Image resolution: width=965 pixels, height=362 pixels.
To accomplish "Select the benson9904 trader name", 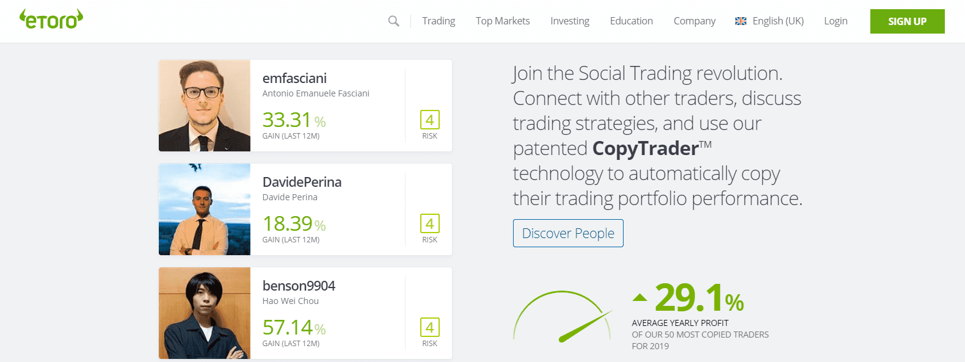I will point(299,286).
